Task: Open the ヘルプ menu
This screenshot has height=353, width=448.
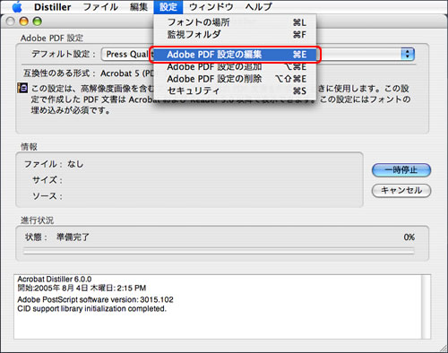Action: click(x=259, y=7)
